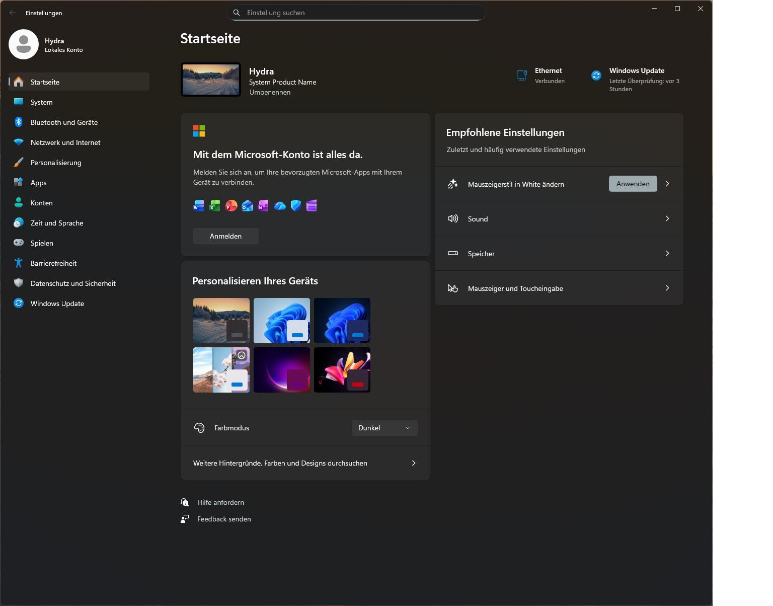Open Datenschutz und Sicherheit category
The height and width of the screenshot is (606, 773).
pos(79,283)
